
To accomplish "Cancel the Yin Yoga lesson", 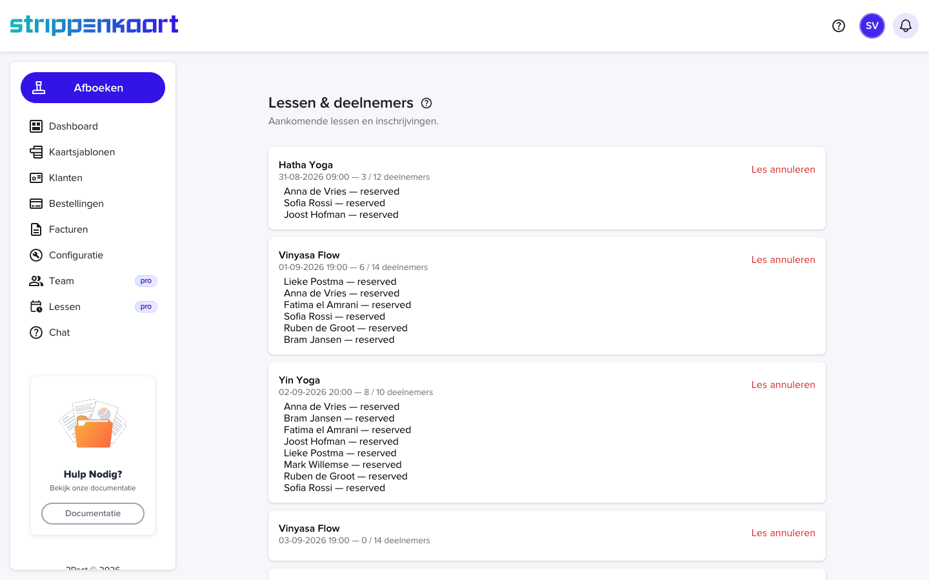I will pyautogui.click(x=783, y=385).
